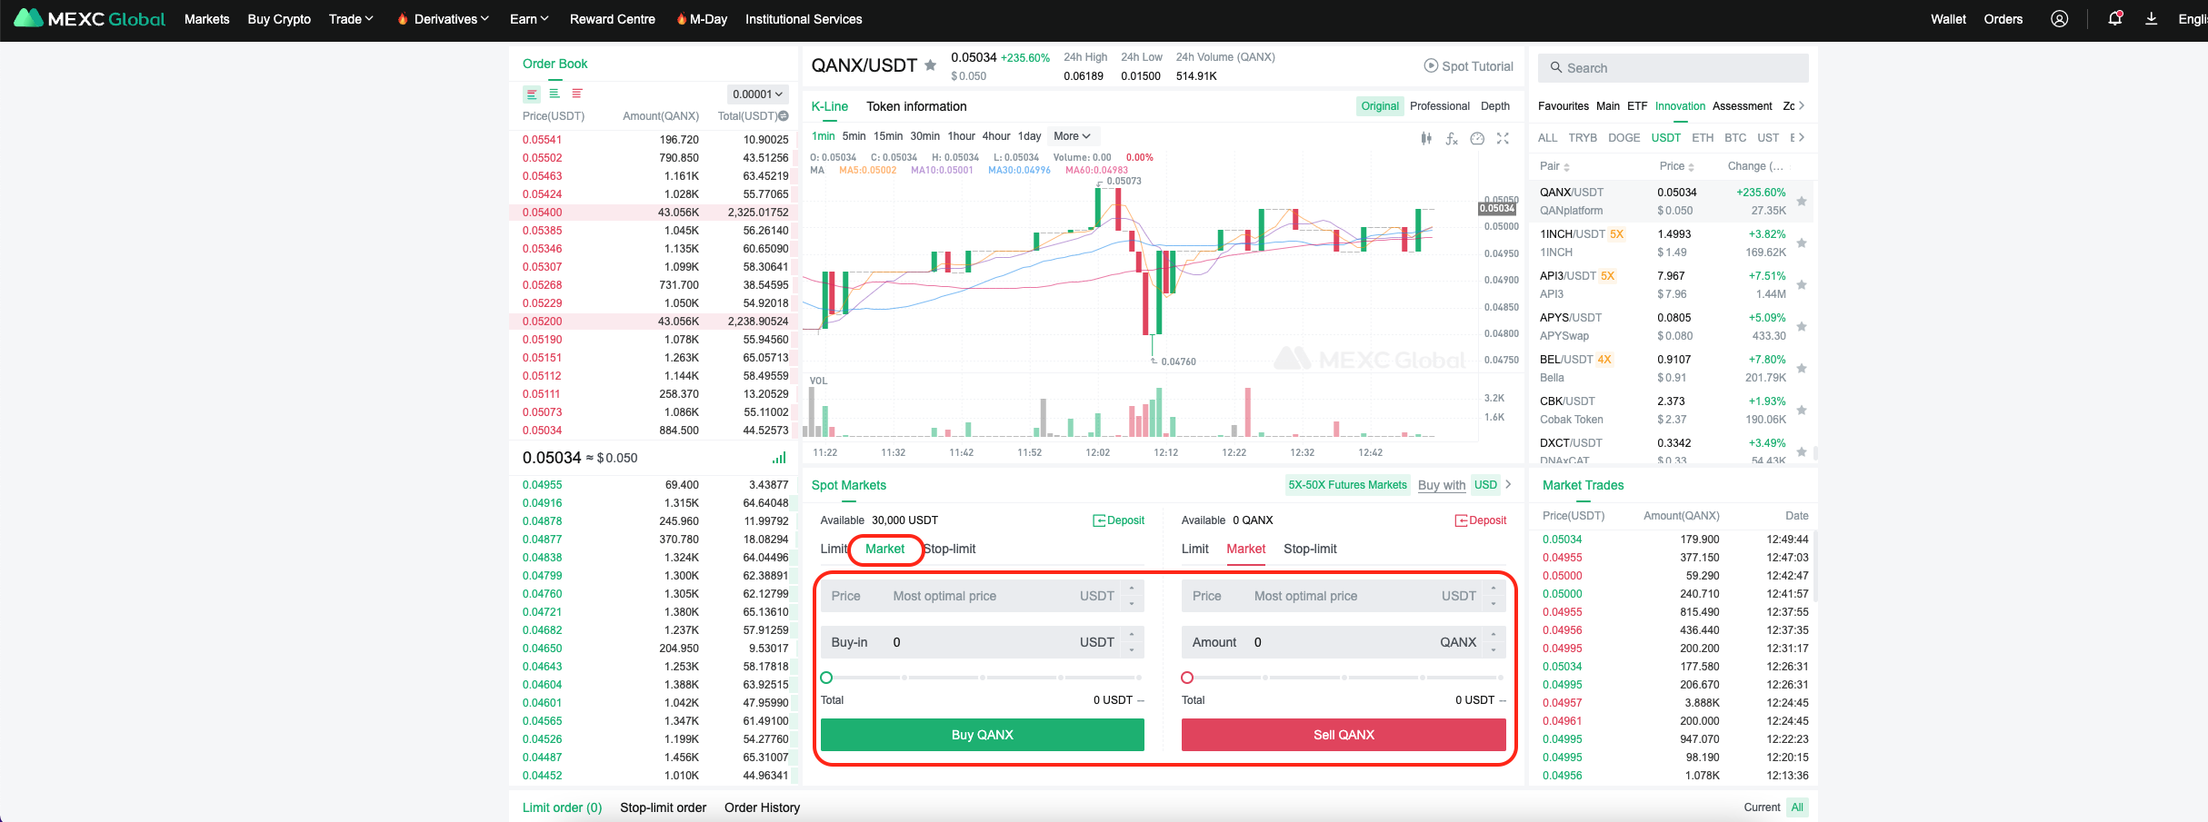Click the midpoint of the buy percentage slider
This screenshot has width=2208, height=822.
coord(982,678)
